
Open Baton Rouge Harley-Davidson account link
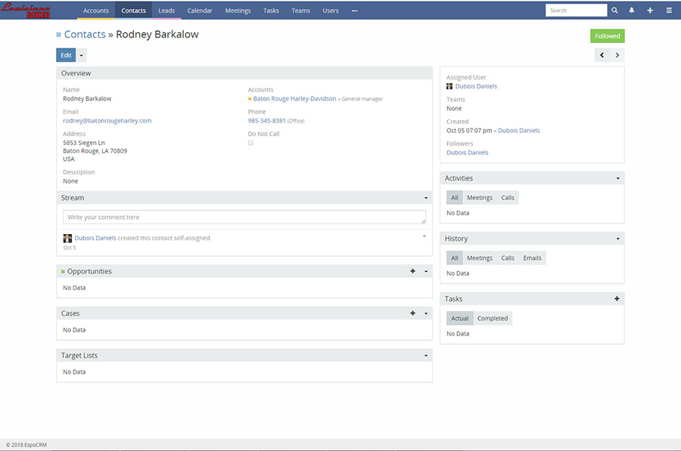pos(294,99)
